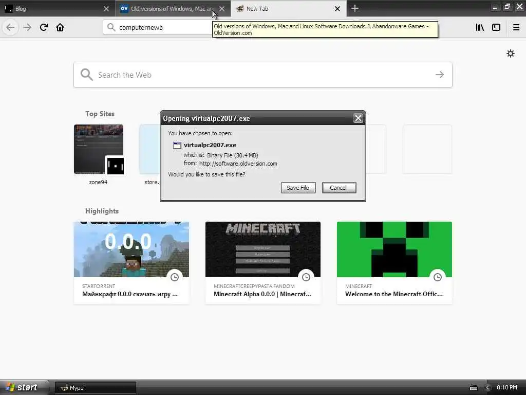Go forward using the forward arrow

pyautogui.click(x=27, y=27)
